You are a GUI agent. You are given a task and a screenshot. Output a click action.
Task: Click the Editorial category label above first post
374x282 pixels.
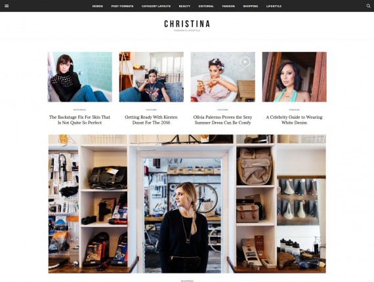pyautogui.click(x=79, y=110)
